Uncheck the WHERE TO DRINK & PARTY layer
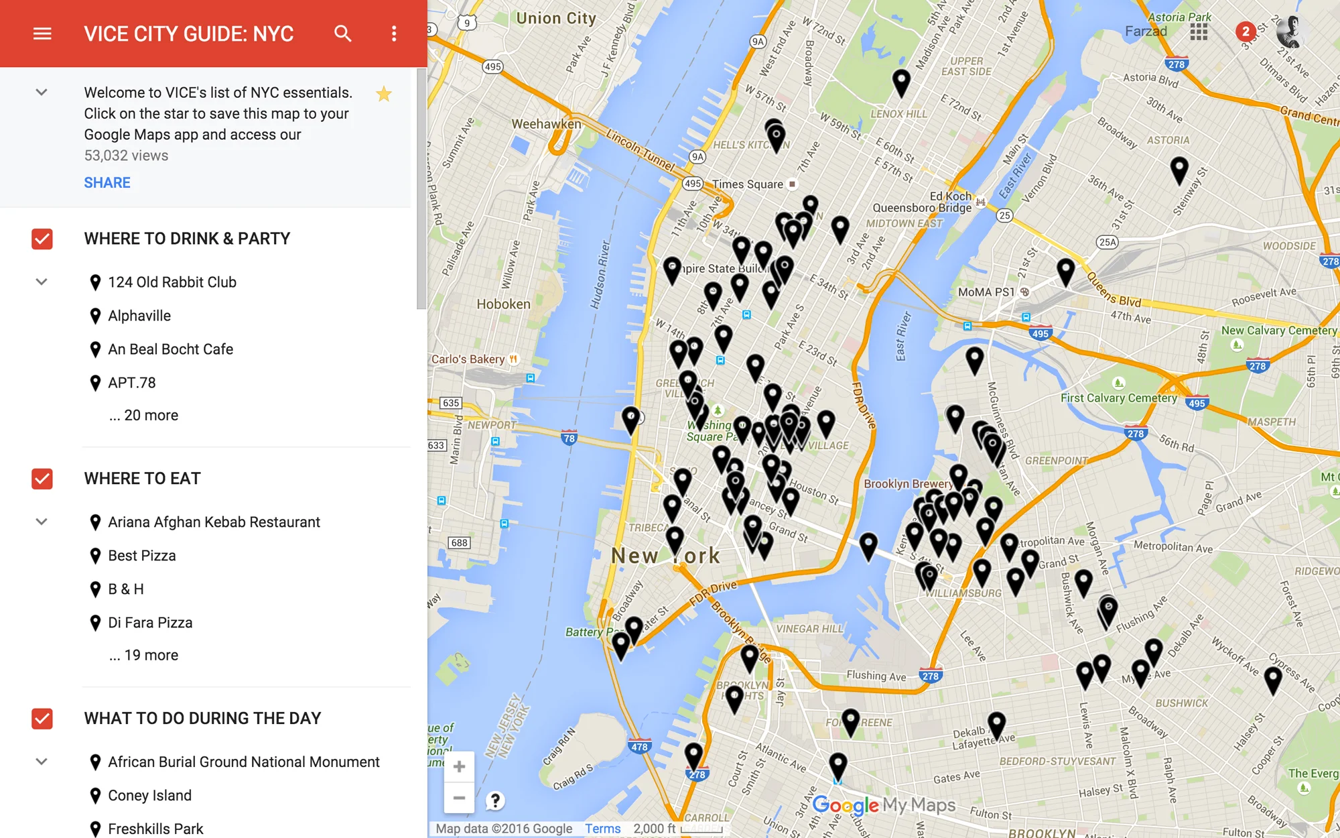This screenshot has height=838, width=1340. (x=42, y=238)
